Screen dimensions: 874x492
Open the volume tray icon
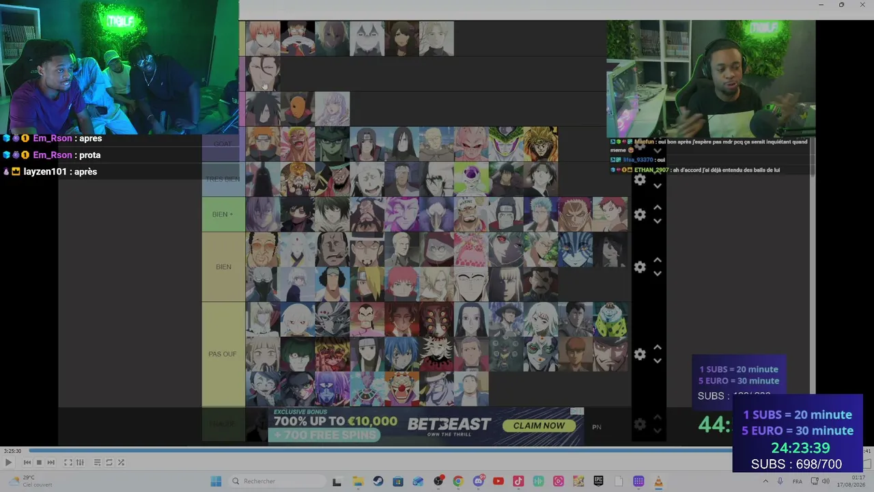click(x=826, y=481)
